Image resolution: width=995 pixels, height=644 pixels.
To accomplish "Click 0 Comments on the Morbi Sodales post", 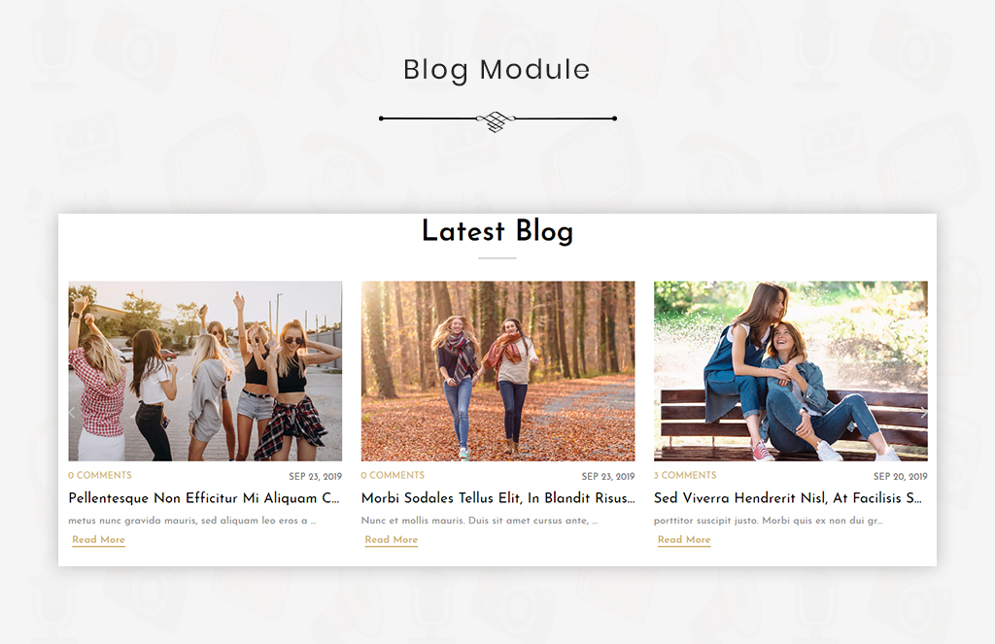I will (x=393, y=475).
